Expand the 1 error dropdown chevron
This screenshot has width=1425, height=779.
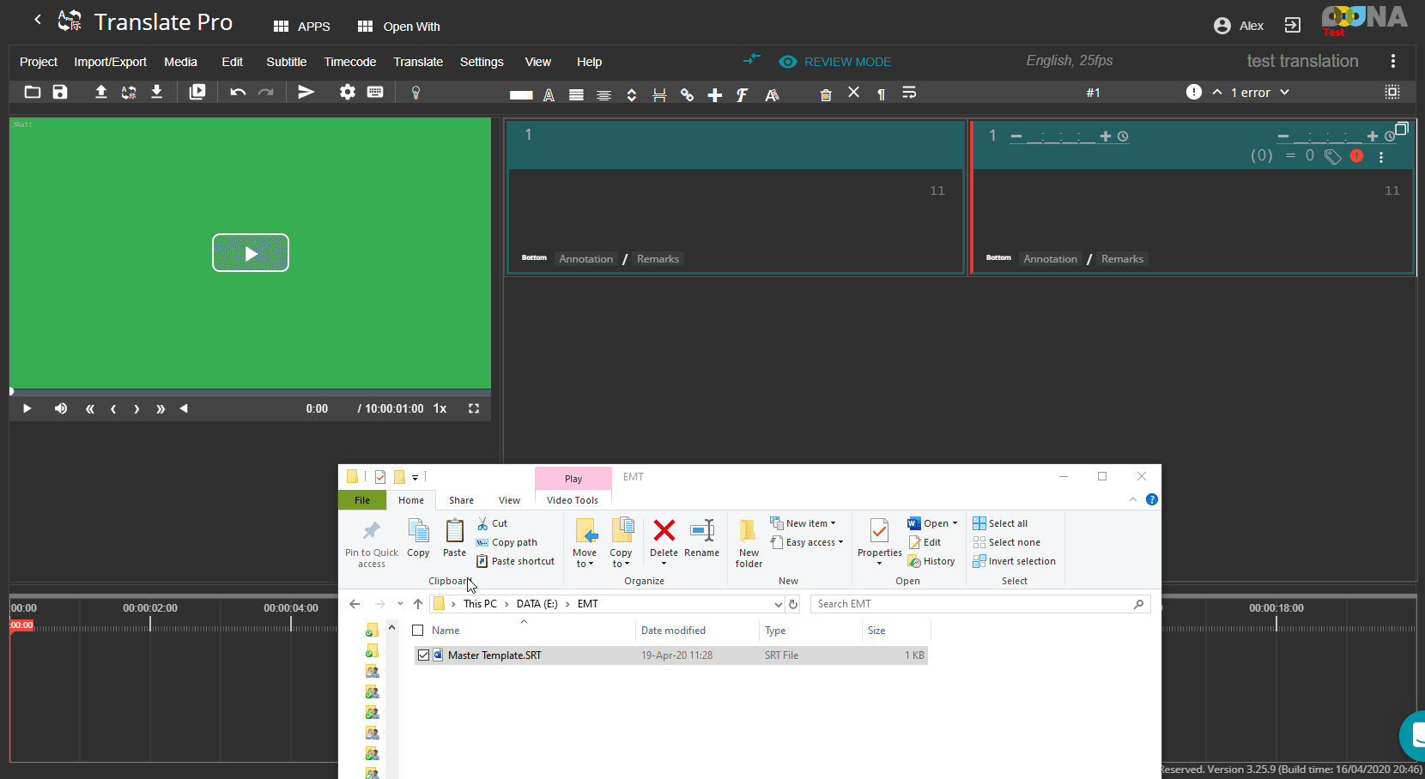tap(1284, 93)
